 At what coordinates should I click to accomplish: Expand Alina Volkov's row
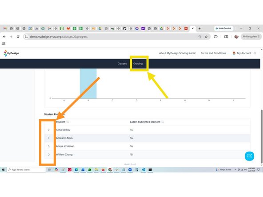click(x=49, y=130)
